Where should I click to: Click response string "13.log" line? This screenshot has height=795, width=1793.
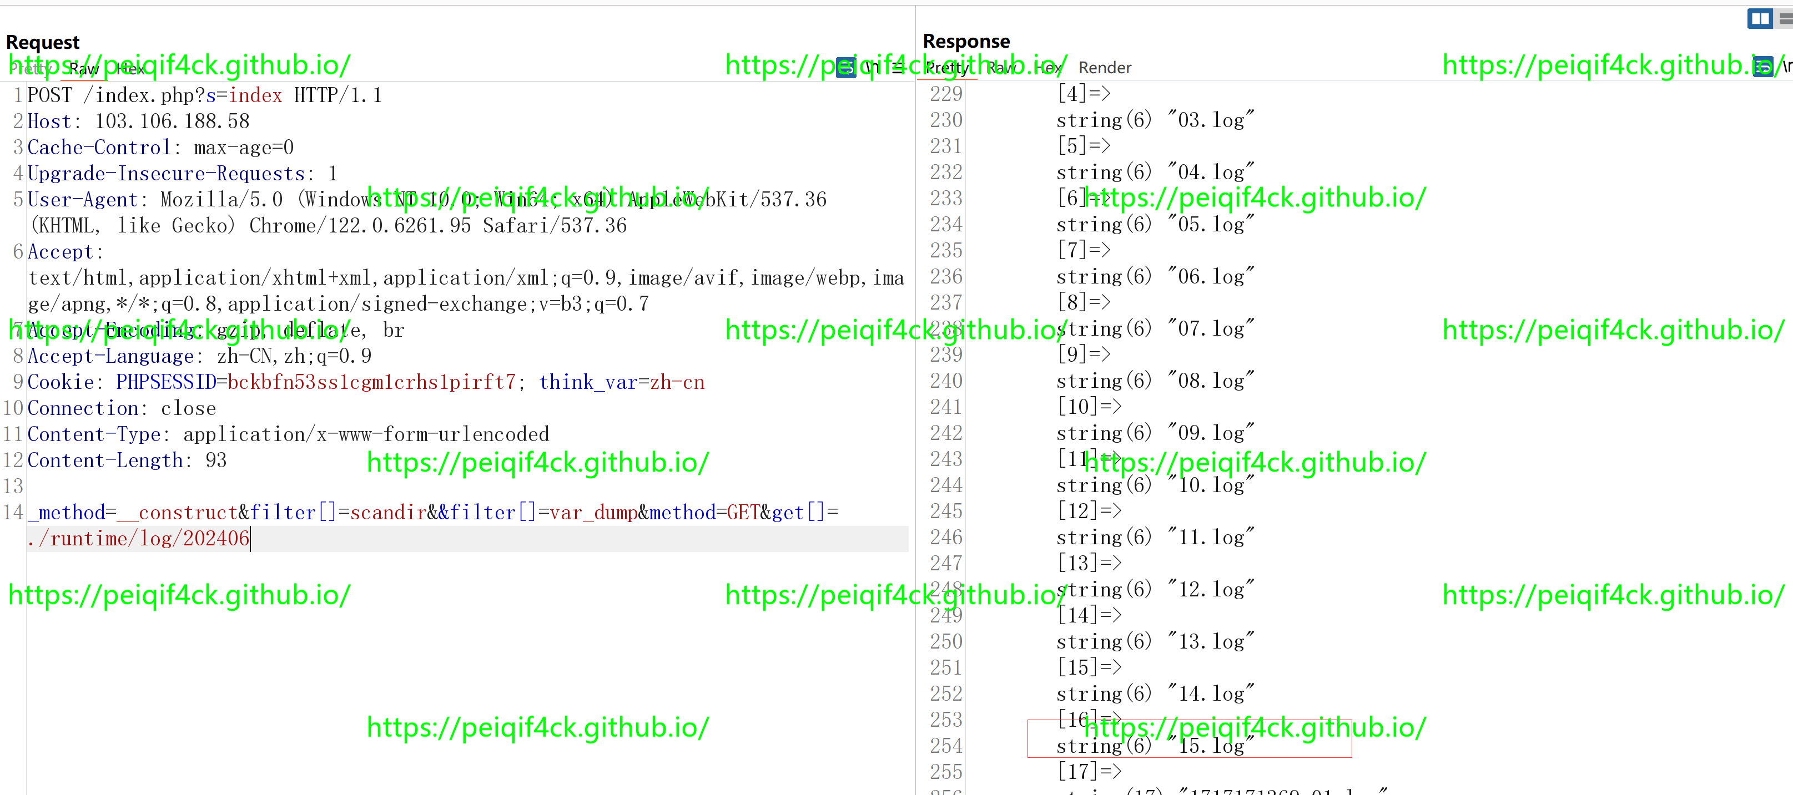[1155, 641]
